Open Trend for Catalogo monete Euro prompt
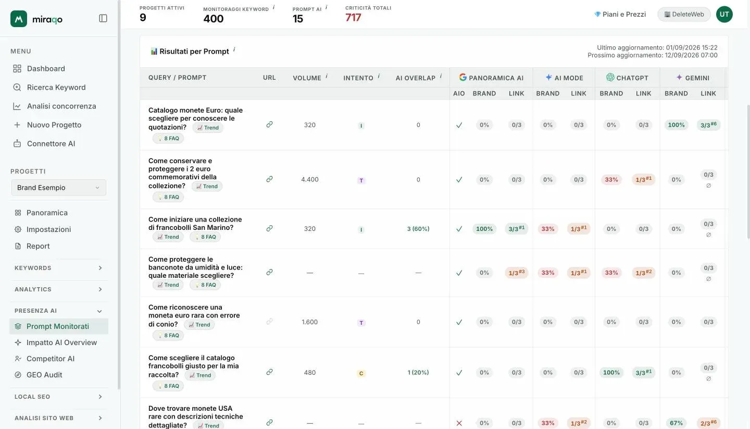The height and width of the screenshot is (429, 750). point(208,128)
